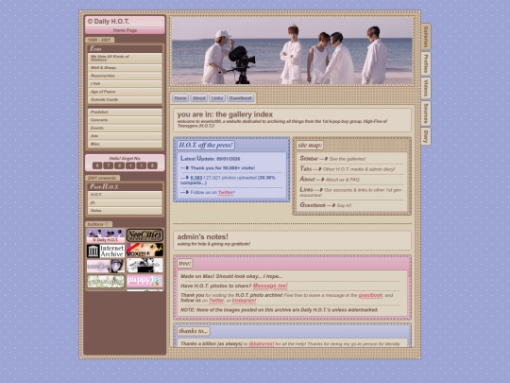This screenshot has width=510, height=383.
Task: Click the 6,383 photos uploaded link
Action: [x=196, y=178]
